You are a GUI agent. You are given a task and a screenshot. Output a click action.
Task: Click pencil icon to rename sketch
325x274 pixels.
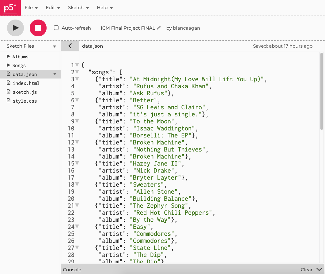click(x=159, y=28)
